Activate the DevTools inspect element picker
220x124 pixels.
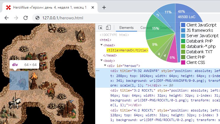[100, 27]
